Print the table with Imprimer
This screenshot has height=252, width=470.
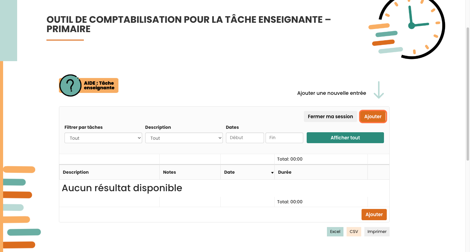click(377, 232)
